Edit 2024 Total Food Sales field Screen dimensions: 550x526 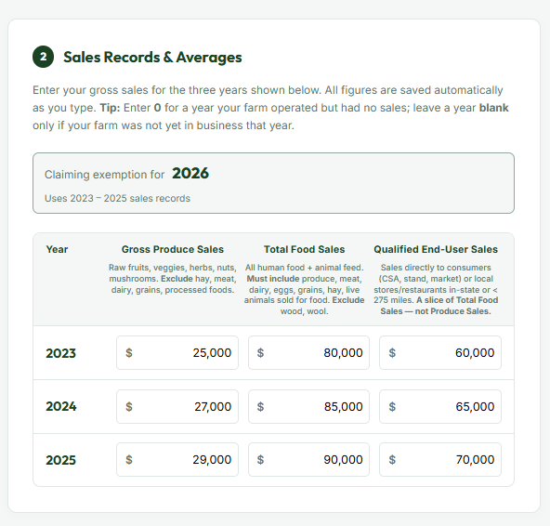[308, 406]
